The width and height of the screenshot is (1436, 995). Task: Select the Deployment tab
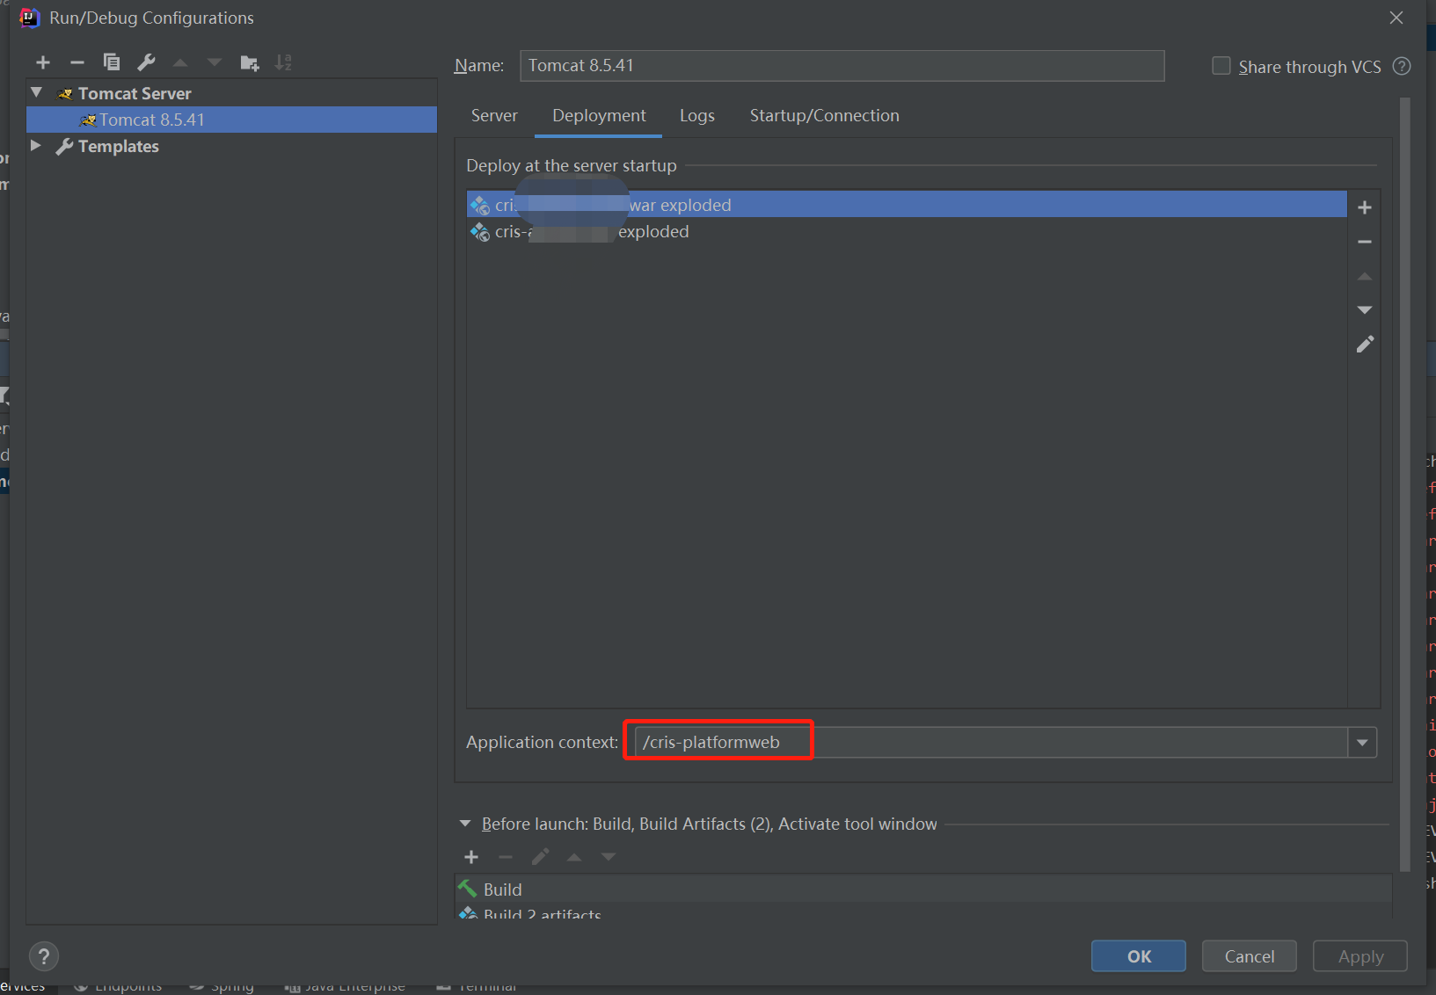pyautogui.click(x=599, y=116)
